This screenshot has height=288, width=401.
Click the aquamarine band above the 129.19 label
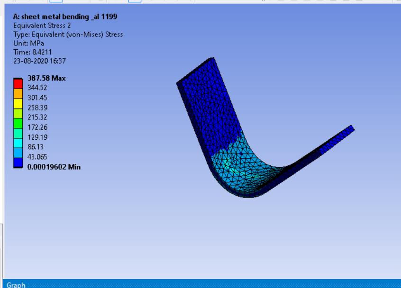click(x=18, y=133)
